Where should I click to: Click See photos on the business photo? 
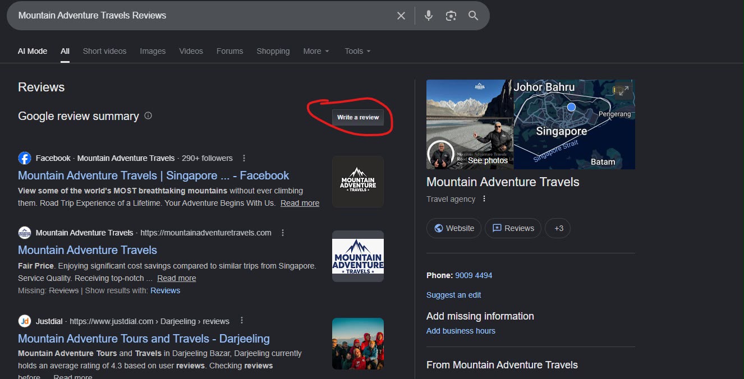click(x=488, y=160)
